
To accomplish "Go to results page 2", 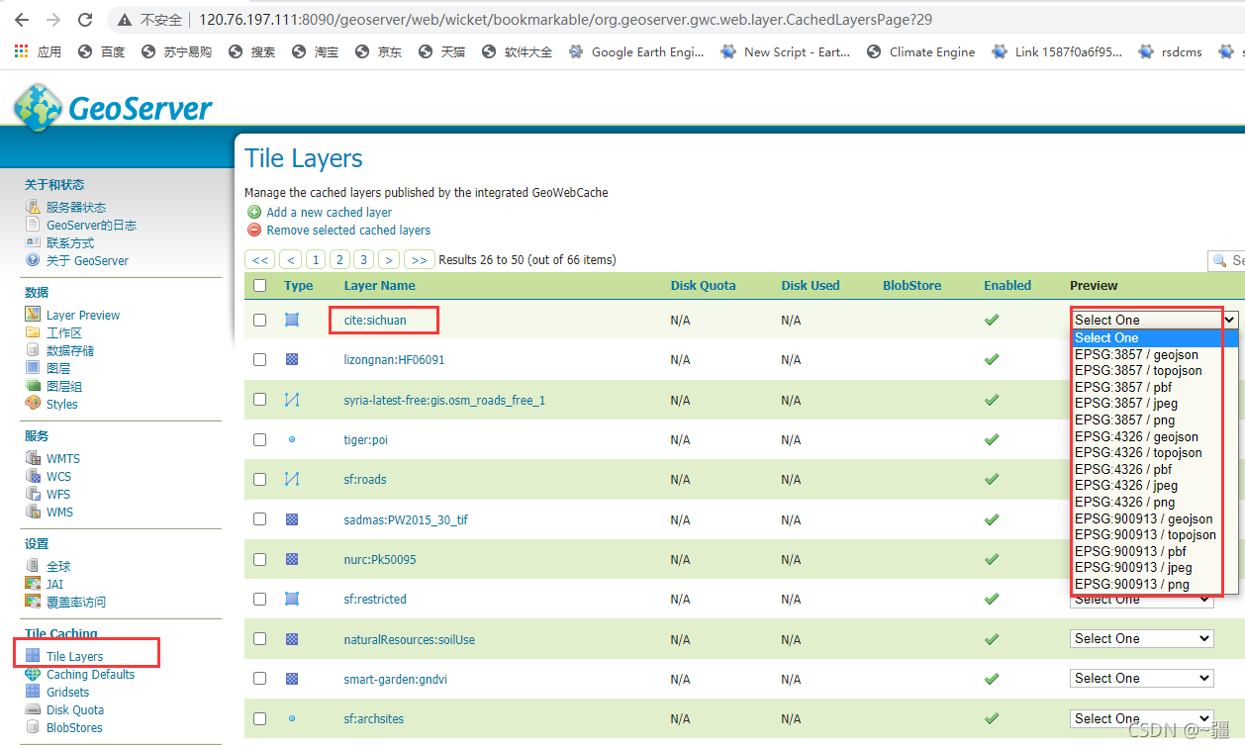I will (338, 259).
